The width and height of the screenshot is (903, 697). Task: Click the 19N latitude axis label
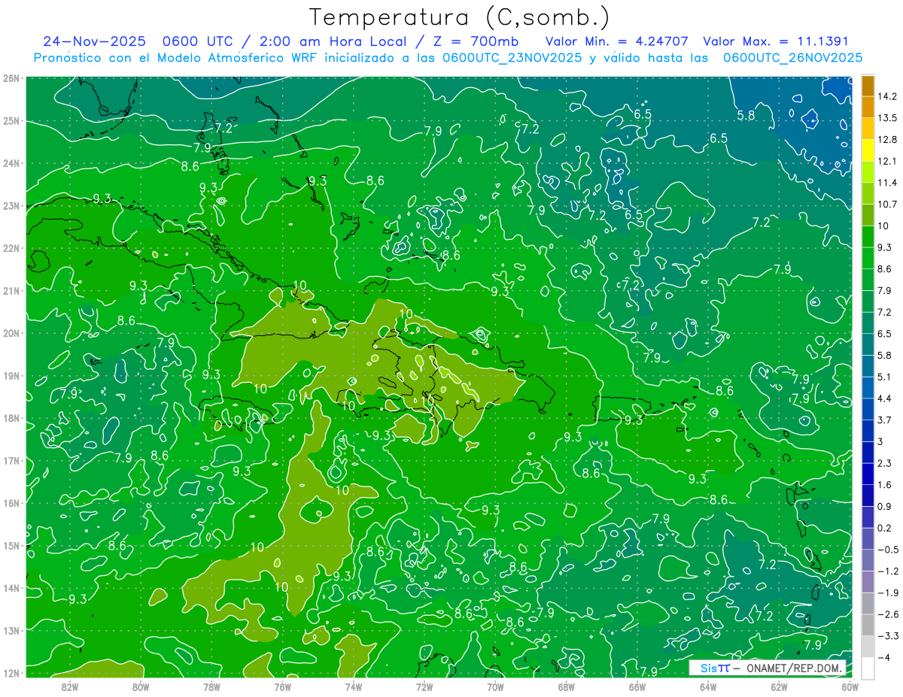pyautogui.click(x=11, y=375)
